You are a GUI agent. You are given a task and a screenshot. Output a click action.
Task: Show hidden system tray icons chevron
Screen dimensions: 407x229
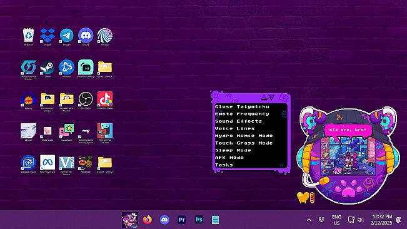coord(309,220)
